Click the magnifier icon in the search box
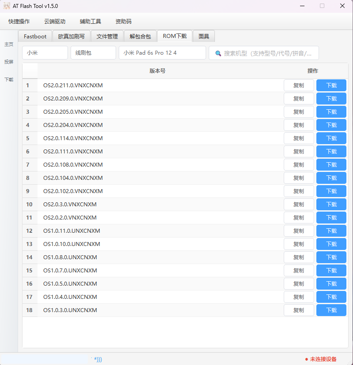The image size is (353, 365). pos(219,53)
